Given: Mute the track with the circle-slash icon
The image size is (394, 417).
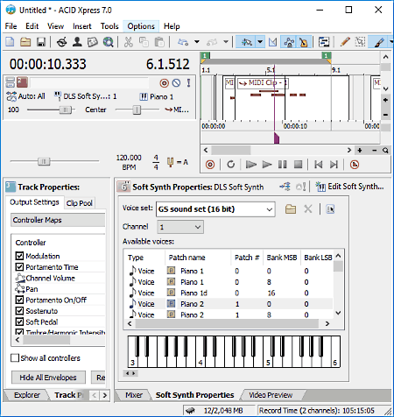Looking at the screenshot, I should pyautogui.click(x=176, y=83).
